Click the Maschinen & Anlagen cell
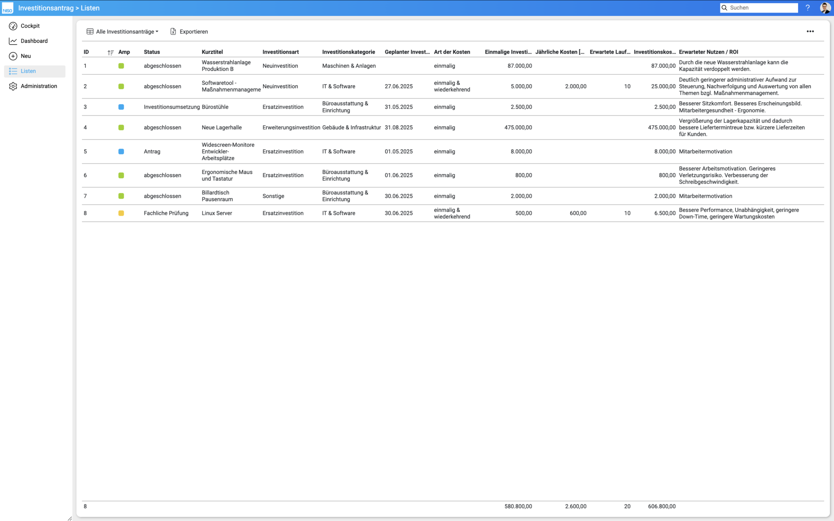 tap(349, 66)
